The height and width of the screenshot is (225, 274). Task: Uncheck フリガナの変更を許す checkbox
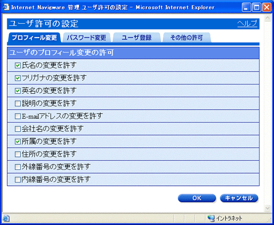(x=18, y=78)
